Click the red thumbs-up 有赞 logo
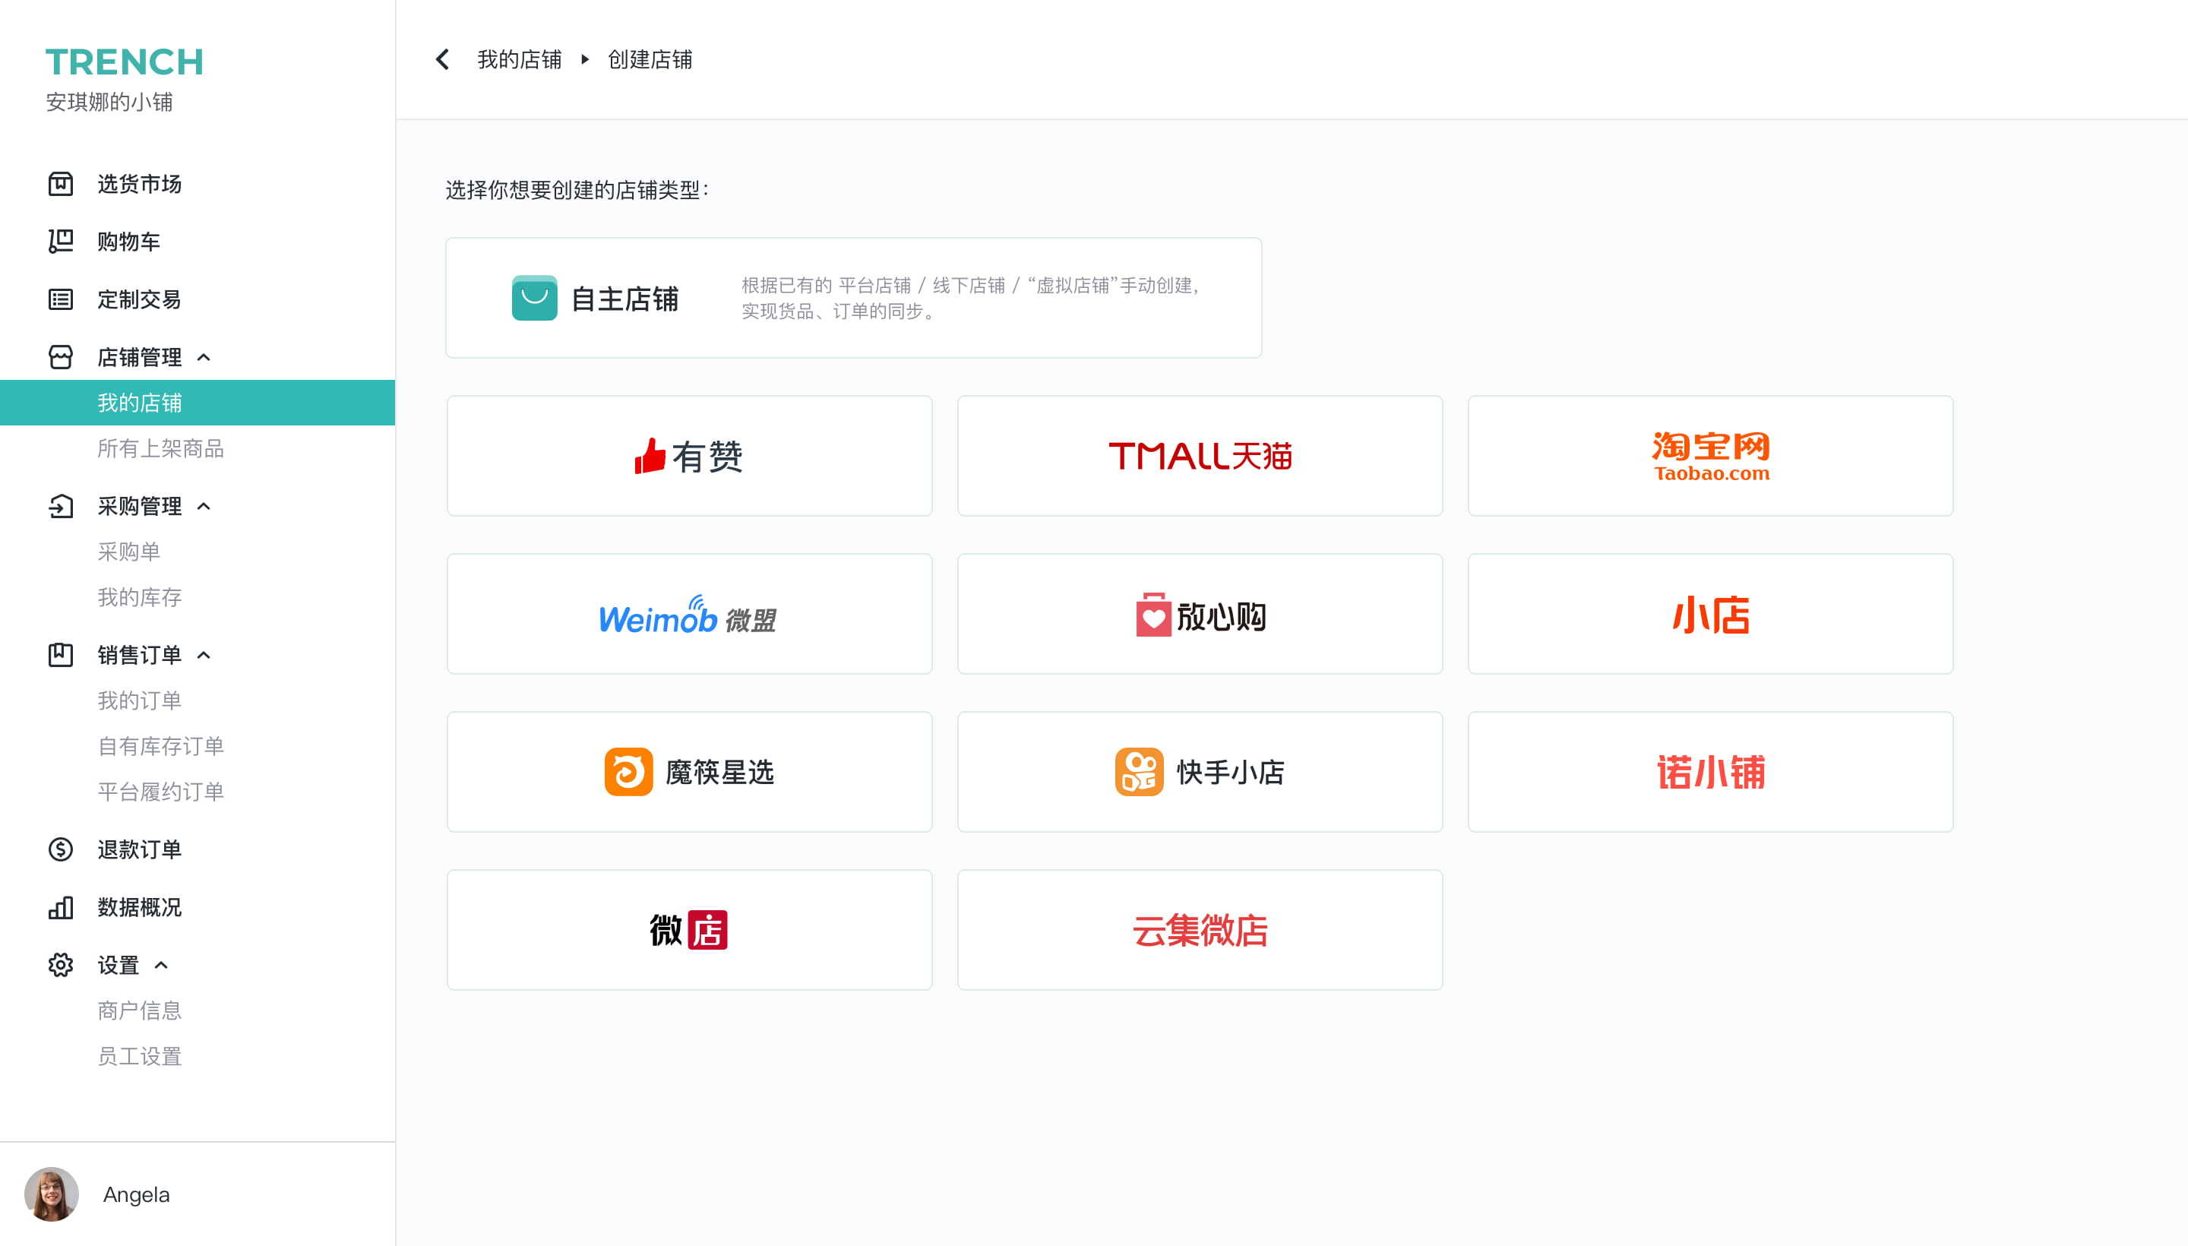The width and height of the screenshot is (2188, 1246). pos(650,455)
